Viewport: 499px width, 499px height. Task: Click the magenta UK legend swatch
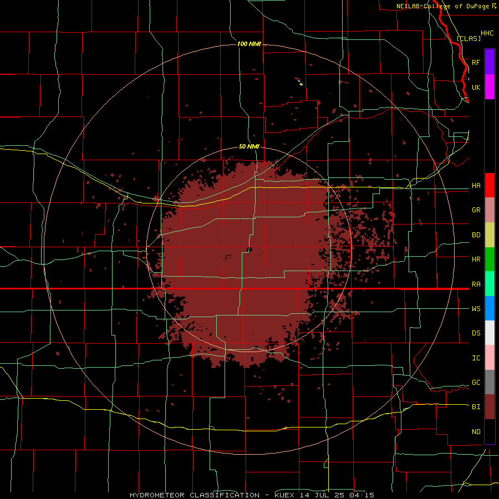click(490, 87)
